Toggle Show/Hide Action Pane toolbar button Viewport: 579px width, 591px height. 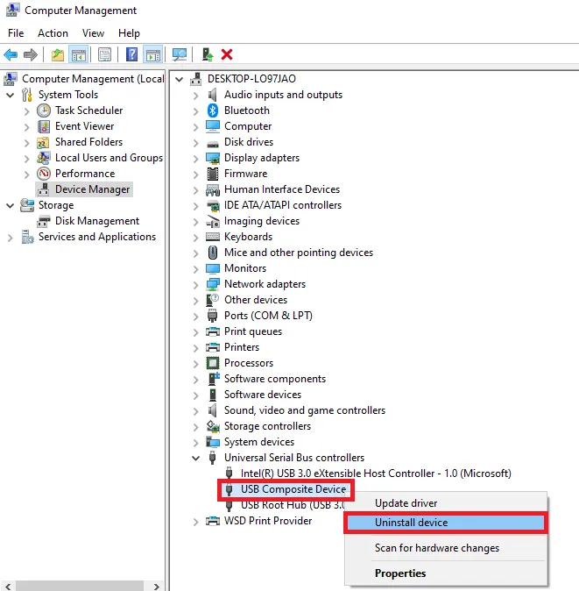pyautogui.click(x=153, y=54)
